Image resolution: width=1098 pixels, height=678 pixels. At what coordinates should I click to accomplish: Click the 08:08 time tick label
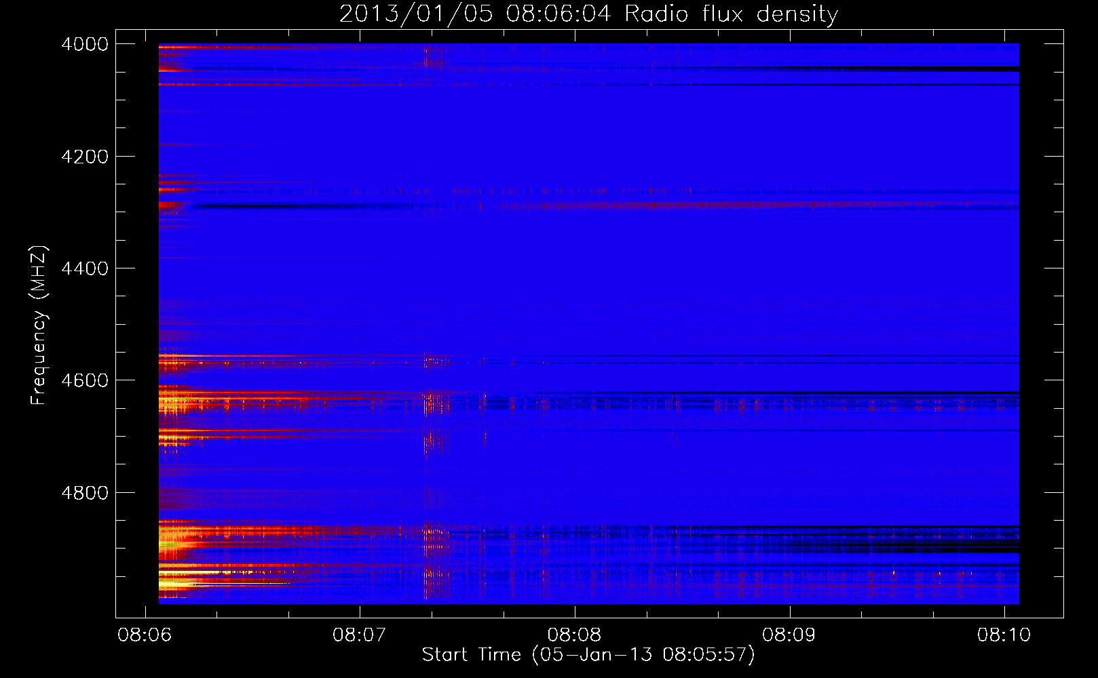pyautogui.click(x=574, y=635)
